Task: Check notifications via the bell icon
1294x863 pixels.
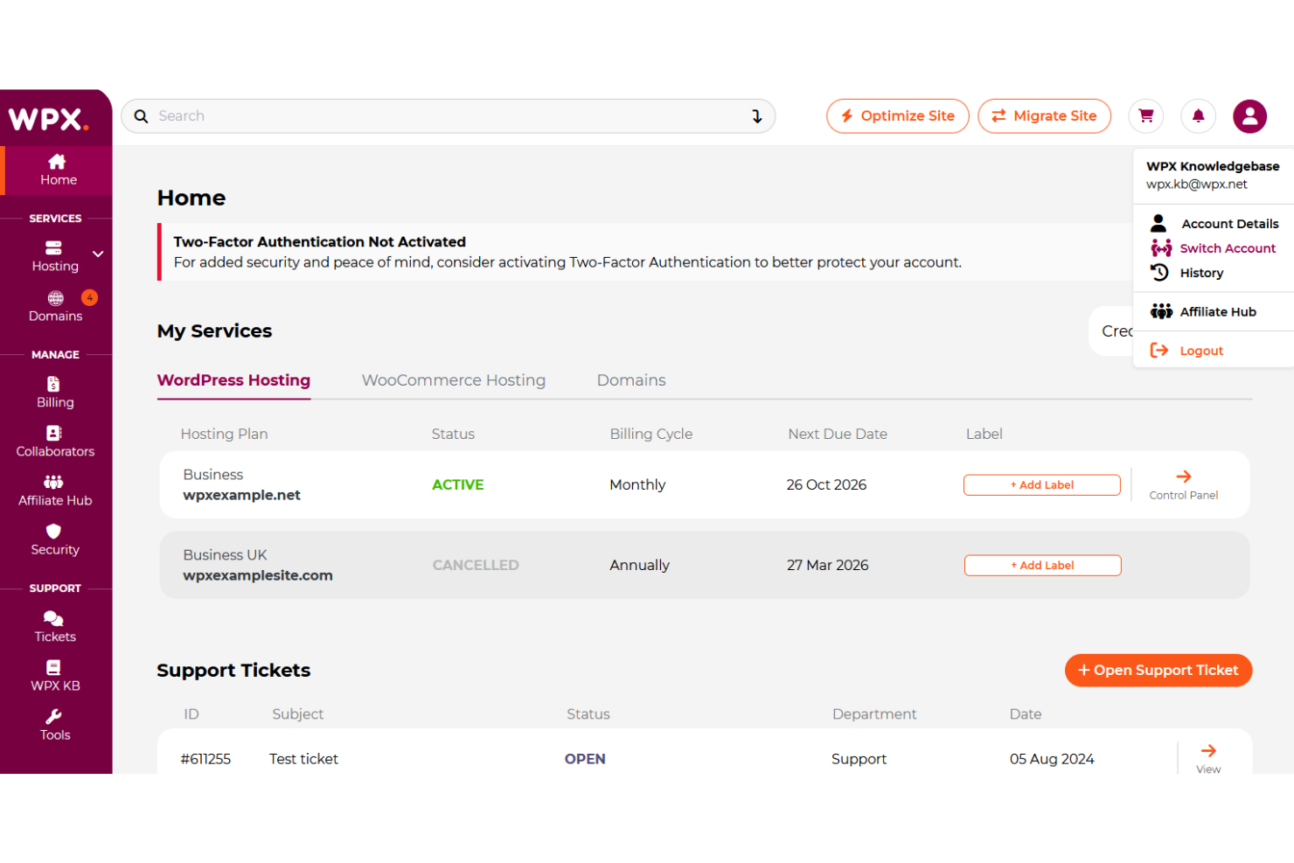Action: (x=1198, y=115)
